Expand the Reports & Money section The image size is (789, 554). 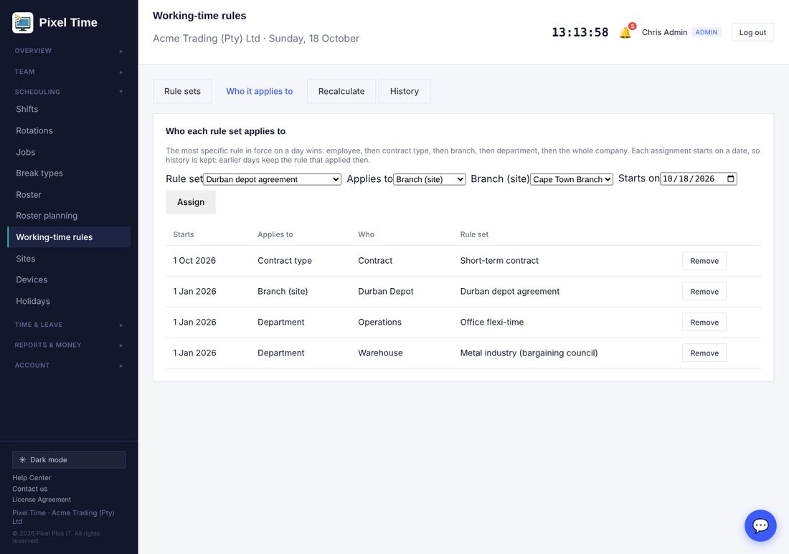[x=69, y=345]
